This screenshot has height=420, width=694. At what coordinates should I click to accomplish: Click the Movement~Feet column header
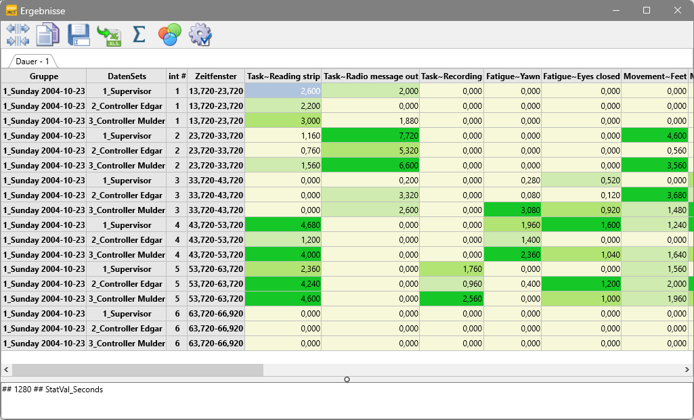click(x=655, y=76)
